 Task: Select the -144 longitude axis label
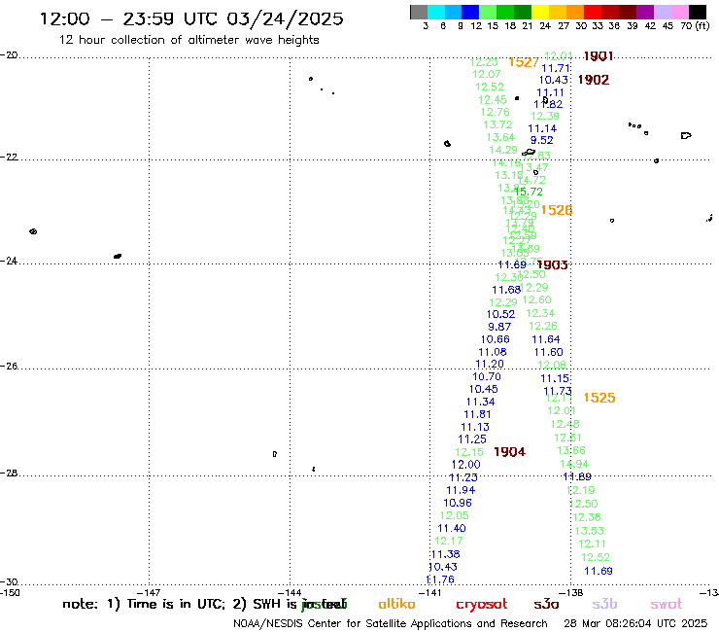click(290, 592)
